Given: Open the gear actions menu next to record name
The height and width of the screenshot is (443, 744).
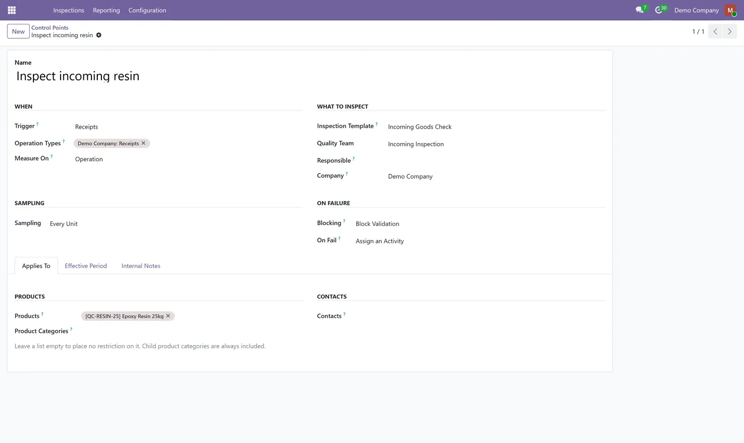Looking at the screenshot, I should (x=98, y=35).
